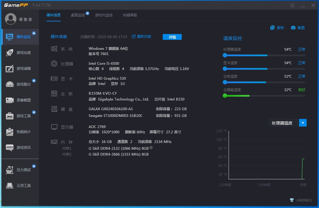Click the 主板温度 slider handle
The height and width of the screenshot is (208, 319).
[225, 82]
